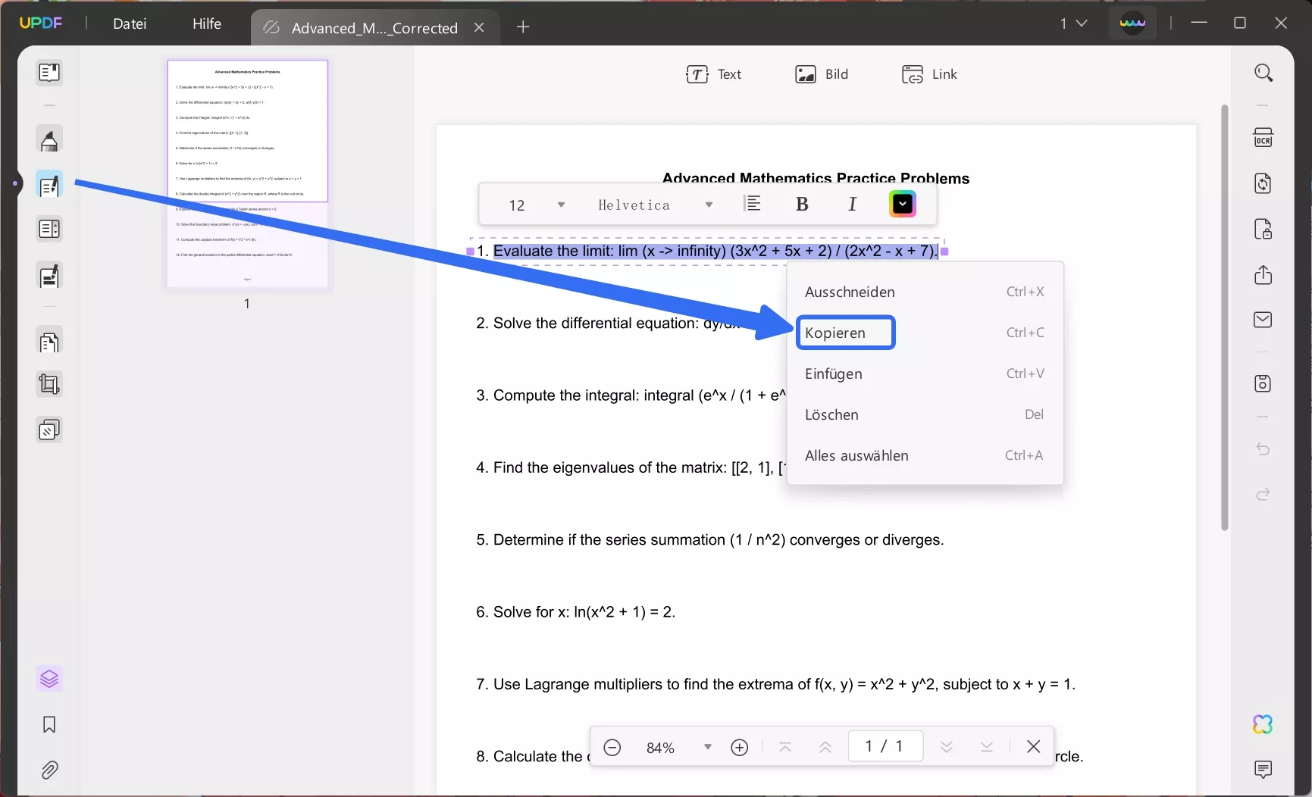Open the Hilfe menu

[207, 23]
